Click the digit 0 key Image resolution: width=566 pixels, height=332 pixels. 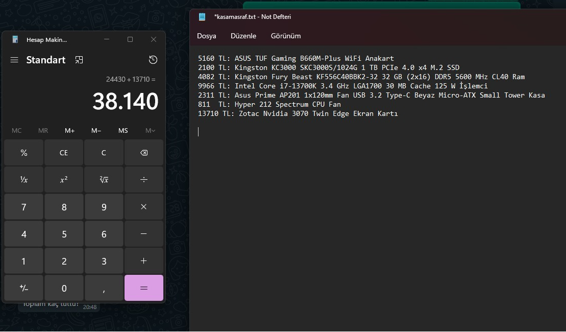tap(63, 288)
